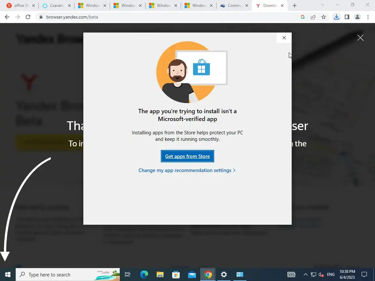Open the clock showing 10:38 PM
The width and height of the screenshot is (375, 281).
click(347, 274)
